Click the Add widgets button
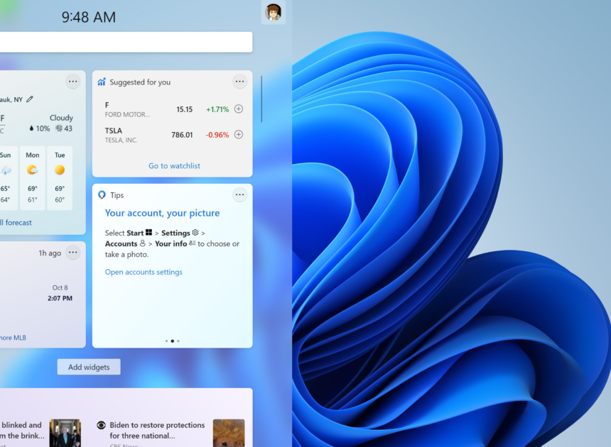Screen dimensions: 611x447 click(89, 367)
